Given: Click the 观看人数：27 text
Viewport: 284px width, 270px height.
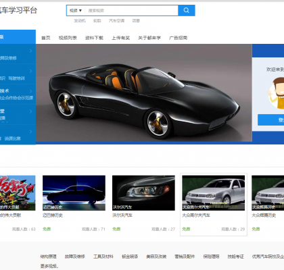Looking at the screenshot, I should coord(163,230).
